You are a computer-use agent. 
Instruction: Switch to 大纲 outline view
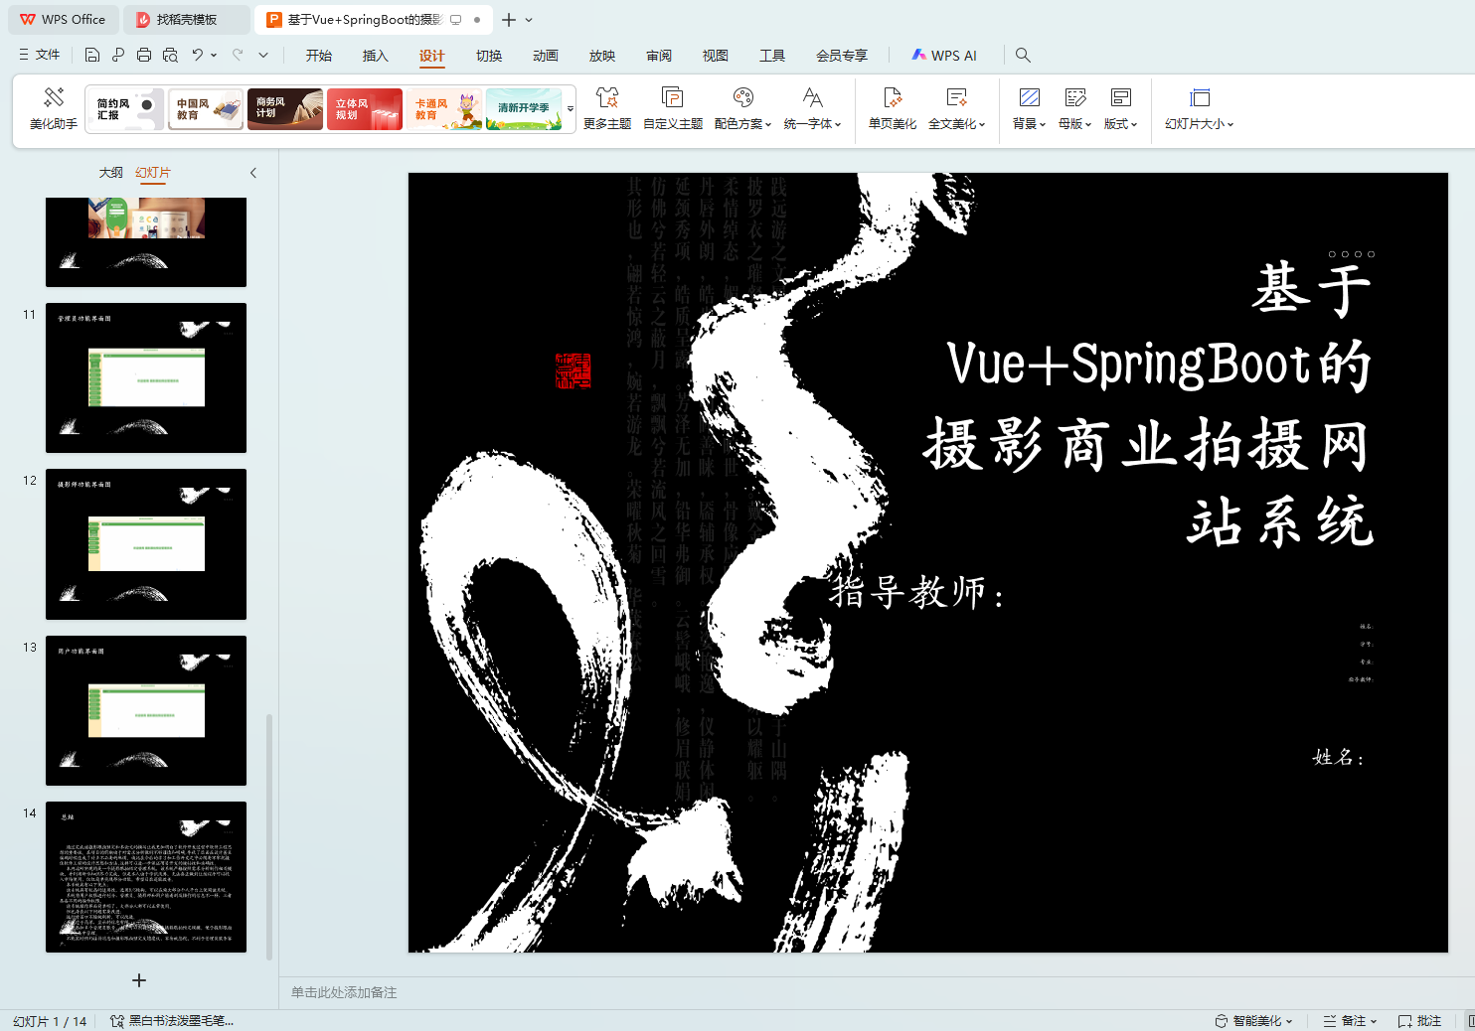point(111,173)
